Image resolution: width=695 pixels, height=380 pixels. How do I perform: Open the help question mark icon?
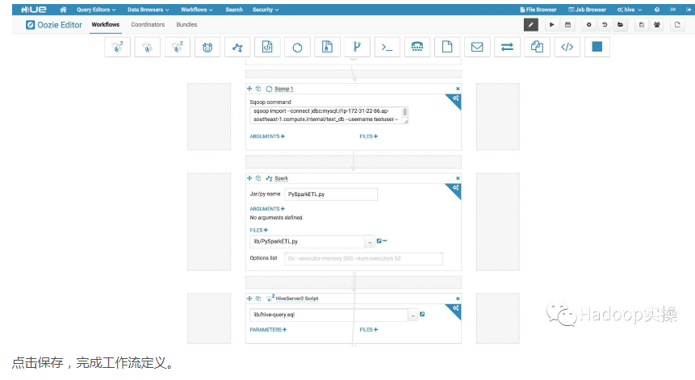coord(657,10)
